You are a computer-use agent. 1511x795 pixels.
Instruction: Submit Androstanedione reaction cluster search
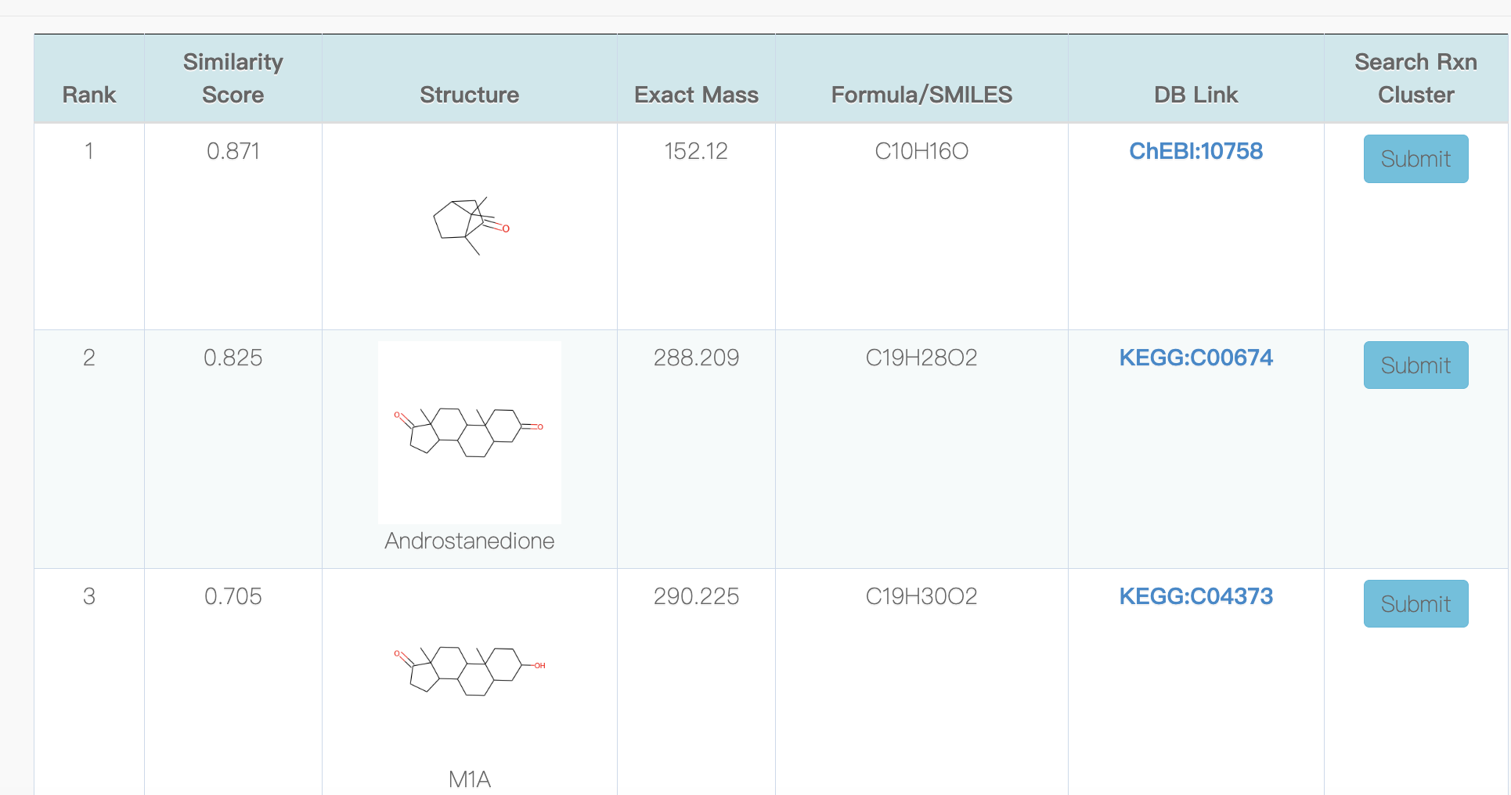(1415, 365)
